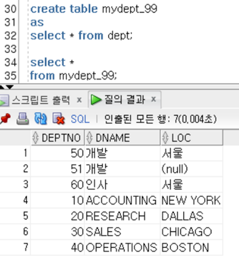Image resolution: width=239 pixels, height=259 pixels.
Task: Click DEPTNO column sort arrows icon
Action: [36, 138]
